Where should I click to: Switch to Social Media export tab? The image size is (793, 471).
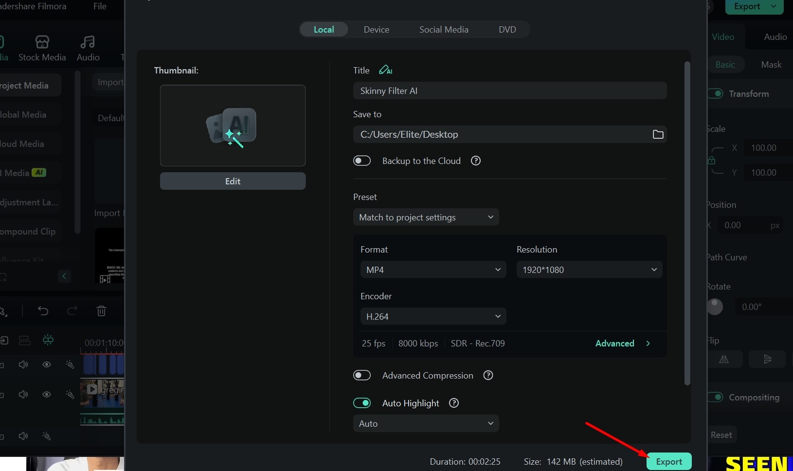coord(444,29)
